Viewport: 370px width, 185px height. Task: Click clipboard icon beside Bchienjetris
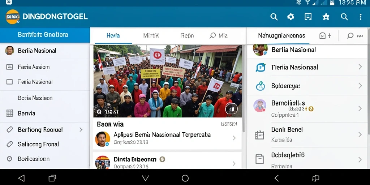(x=259, y=159)
